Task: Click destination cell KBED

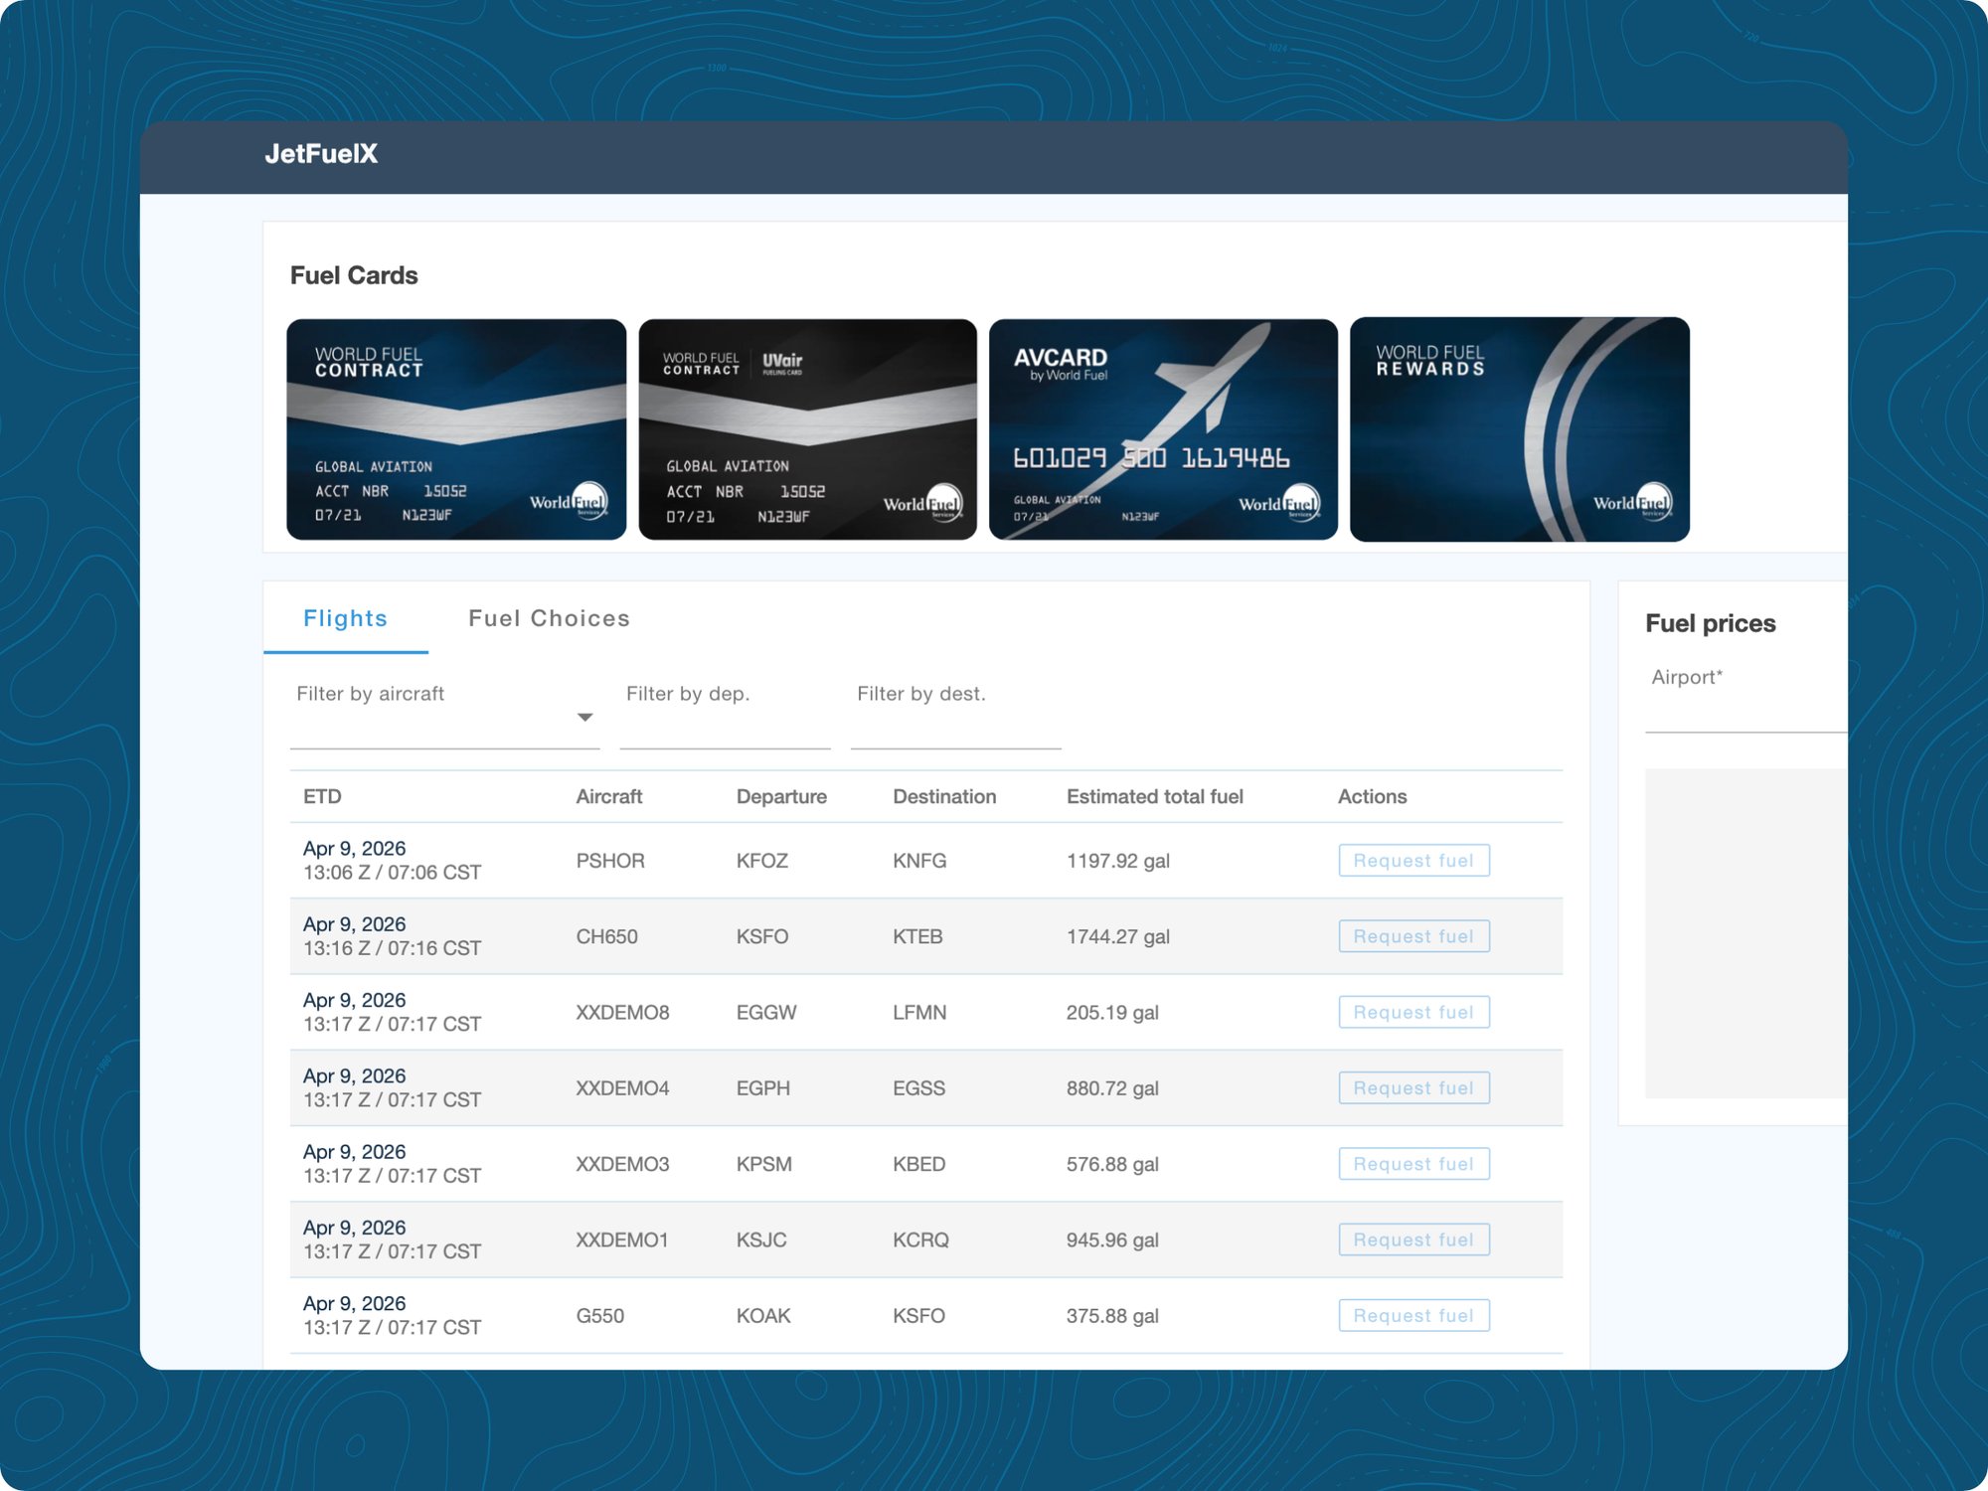Action: coord(918,1164)
